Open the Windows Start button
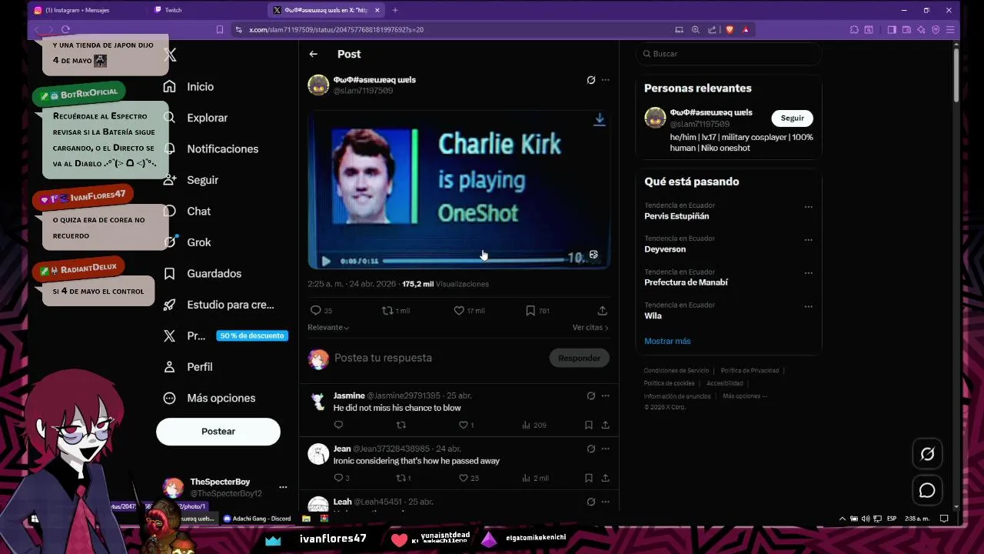Screen dimensions: 984x554 [35, 519]
